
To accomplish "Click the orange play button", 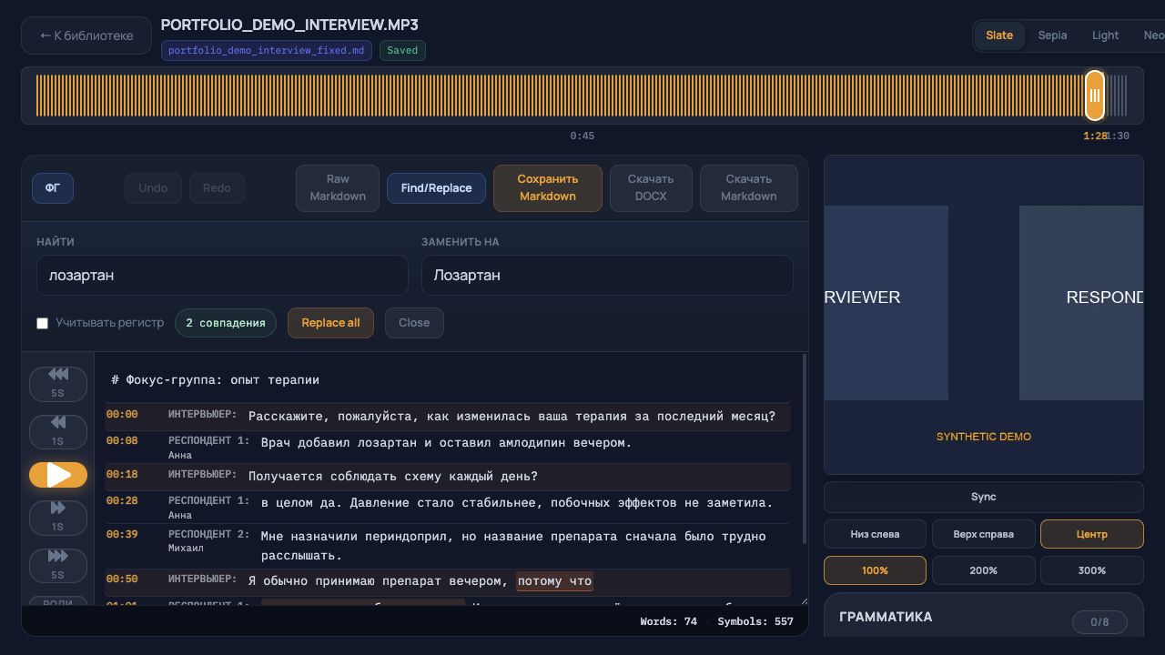I will coord(58,475).
